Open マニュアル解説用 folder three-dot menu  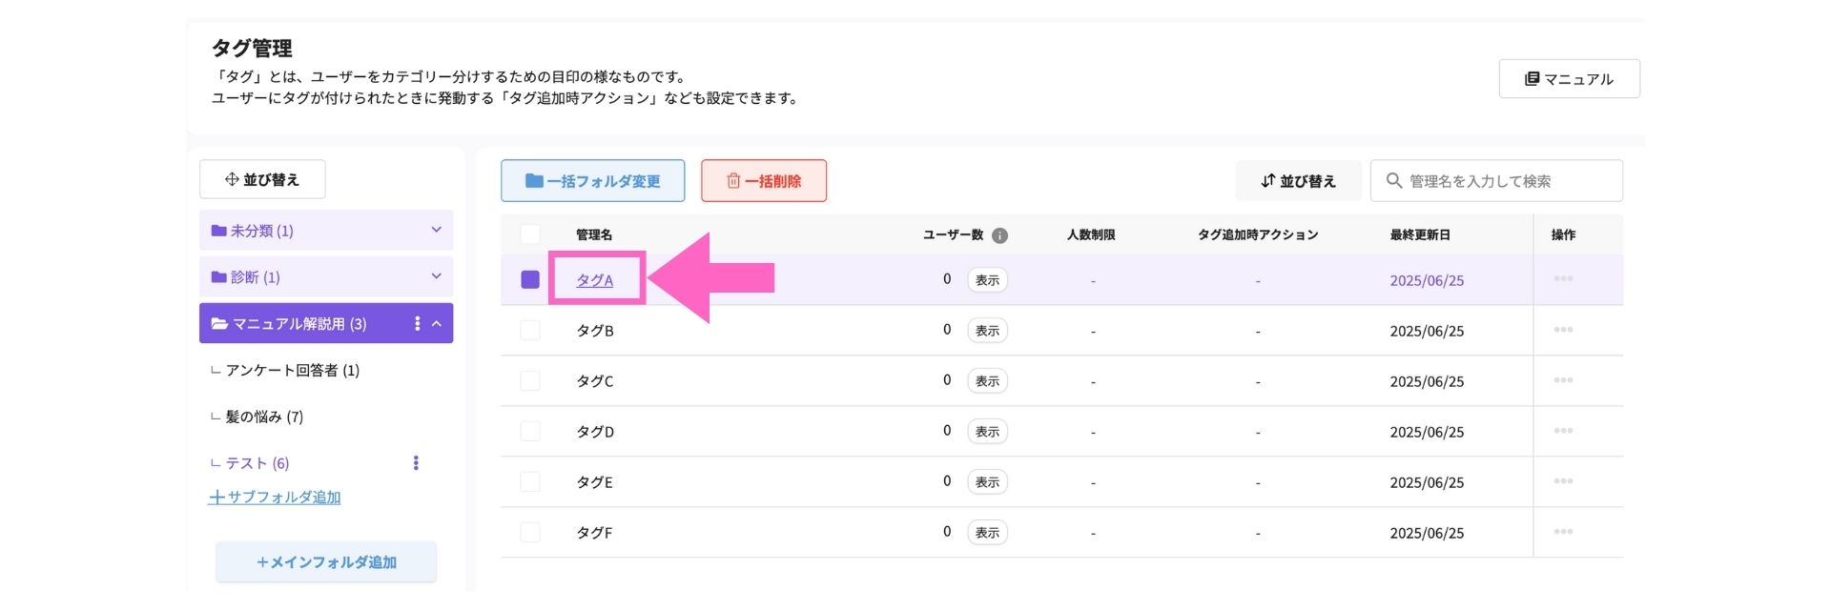417,324
